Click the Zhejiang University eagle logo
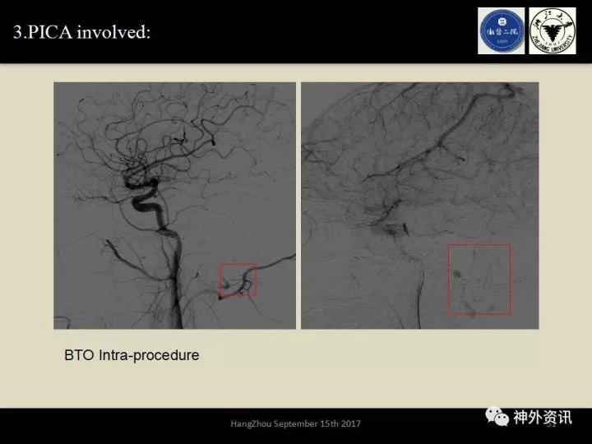The height and width of the screenshot is (444, 592). pyautogui.click(x=552, y=31)
